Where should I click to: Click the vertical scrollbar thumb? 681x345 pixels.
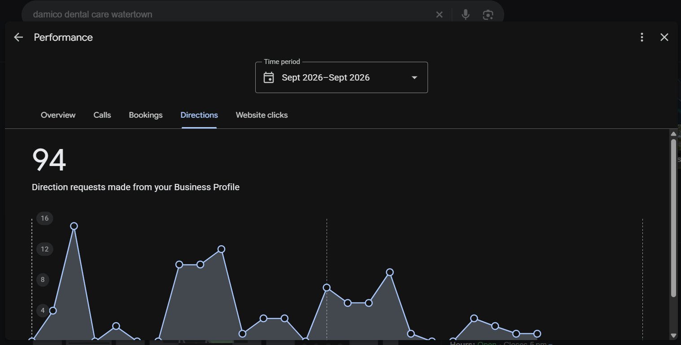pos(673,218)
